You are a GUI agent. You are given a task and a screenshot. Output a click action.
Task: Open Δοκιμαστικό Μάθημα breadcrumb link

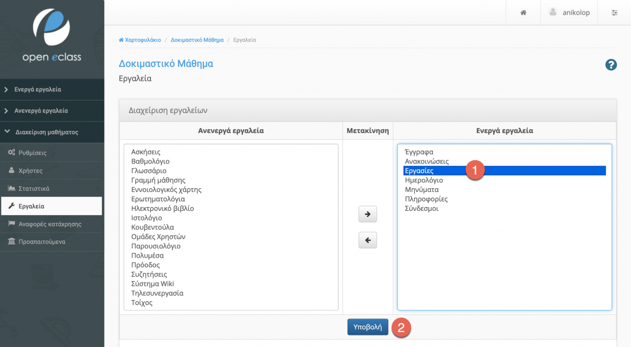click(197, 40)
